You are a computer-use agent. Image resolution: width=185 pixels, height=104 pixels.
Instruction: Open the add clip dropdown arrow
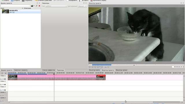click(x=34, y=6)
